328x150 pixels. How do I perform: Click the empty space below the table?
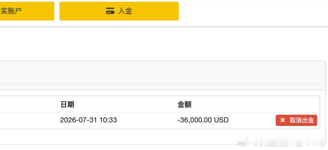coord(117,137)
